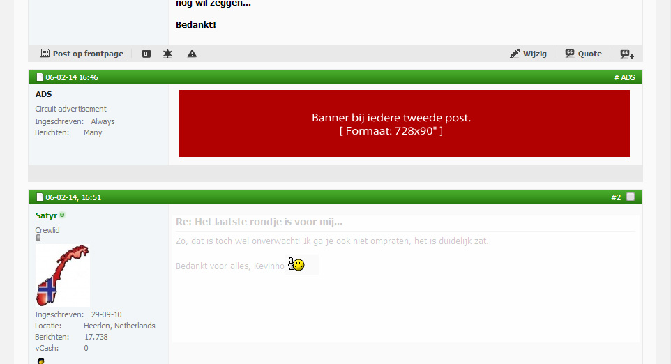Click post icon beside 06-02-14 16:46
The height and width of the screenshot is (364, 671).
(x=40, y=77)
